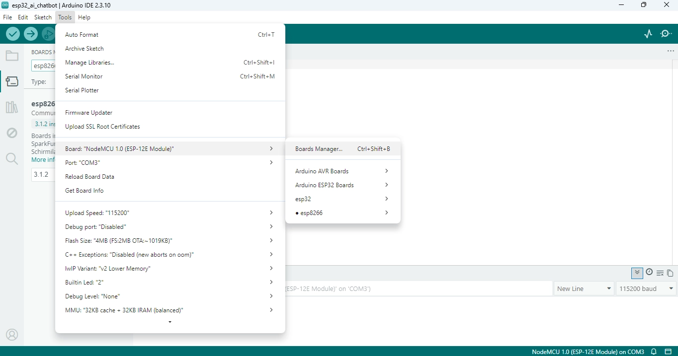The image size is (678, 356).
Task: Toggle bottom panel icon in status bar
Action: coord(668,352)
